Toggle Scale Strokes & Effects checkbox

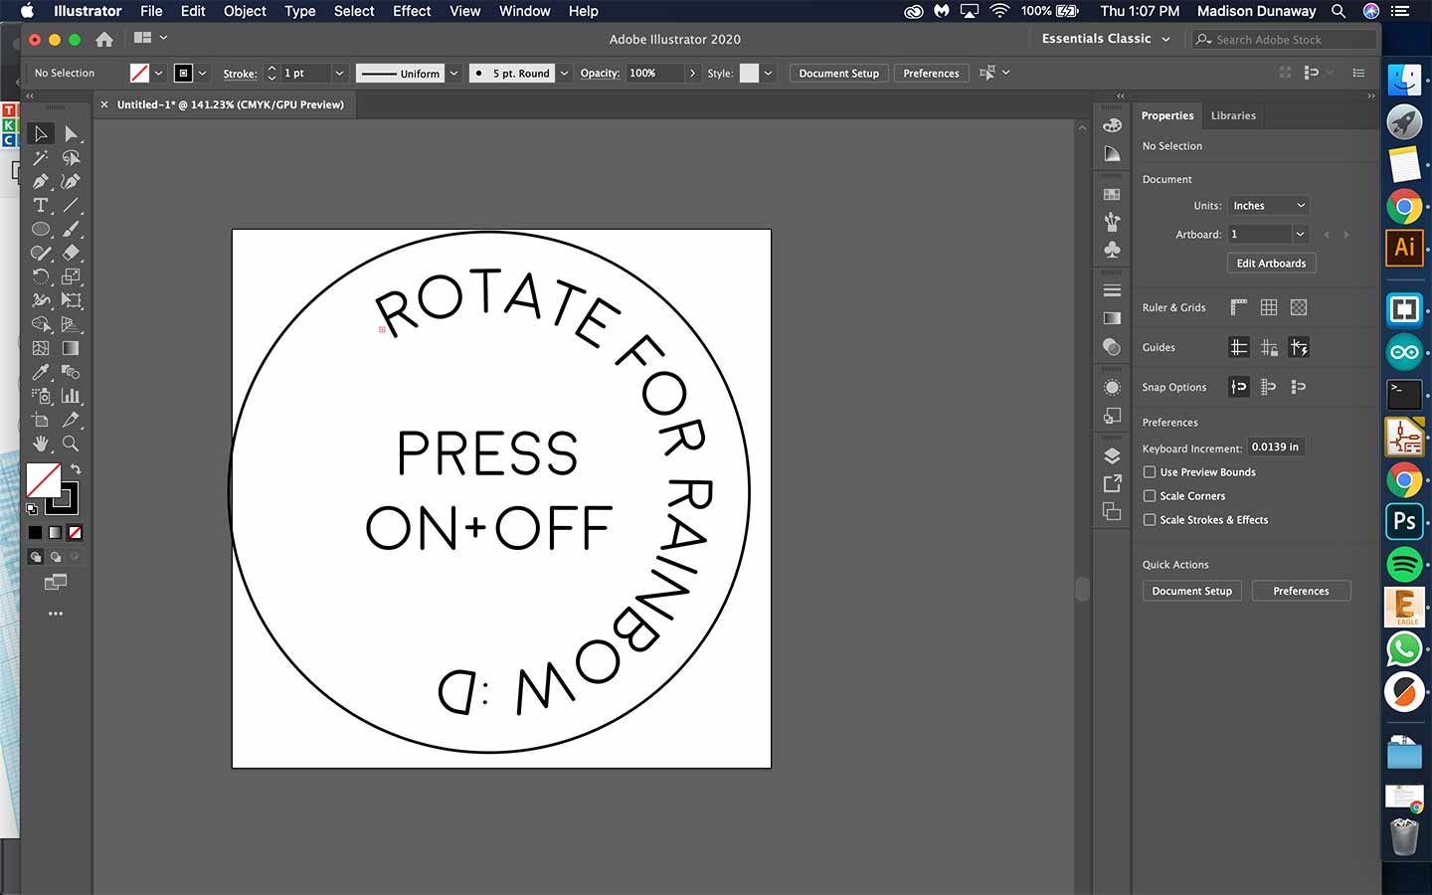(x=1149, y=520)
